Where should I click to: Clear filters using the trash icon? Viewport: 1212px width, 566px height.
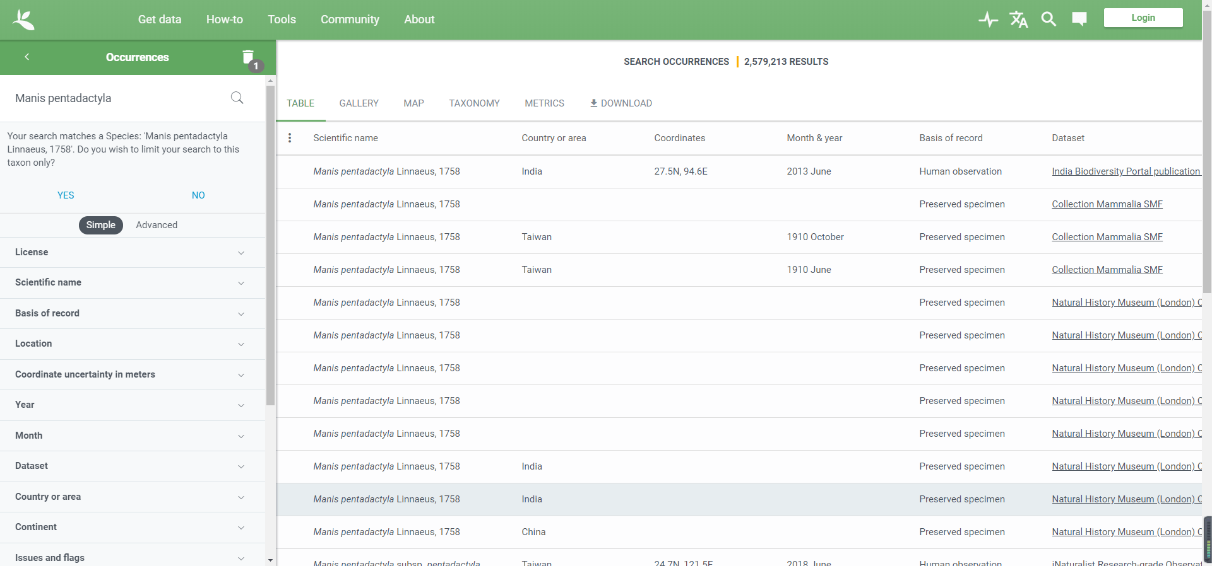coord(248,57)
